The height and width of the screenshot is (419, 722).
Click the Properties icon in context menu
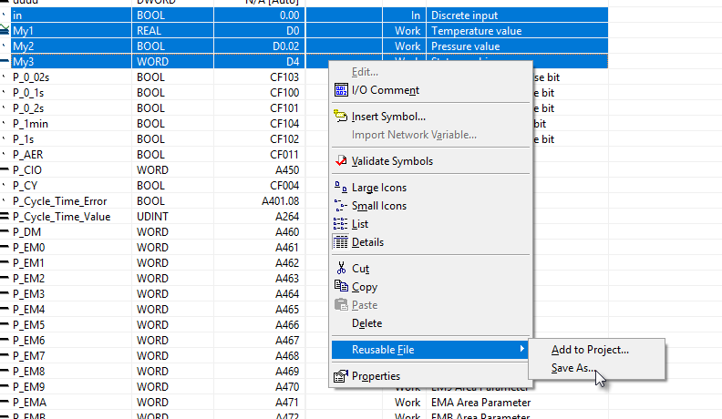click(x=341, y=376)
